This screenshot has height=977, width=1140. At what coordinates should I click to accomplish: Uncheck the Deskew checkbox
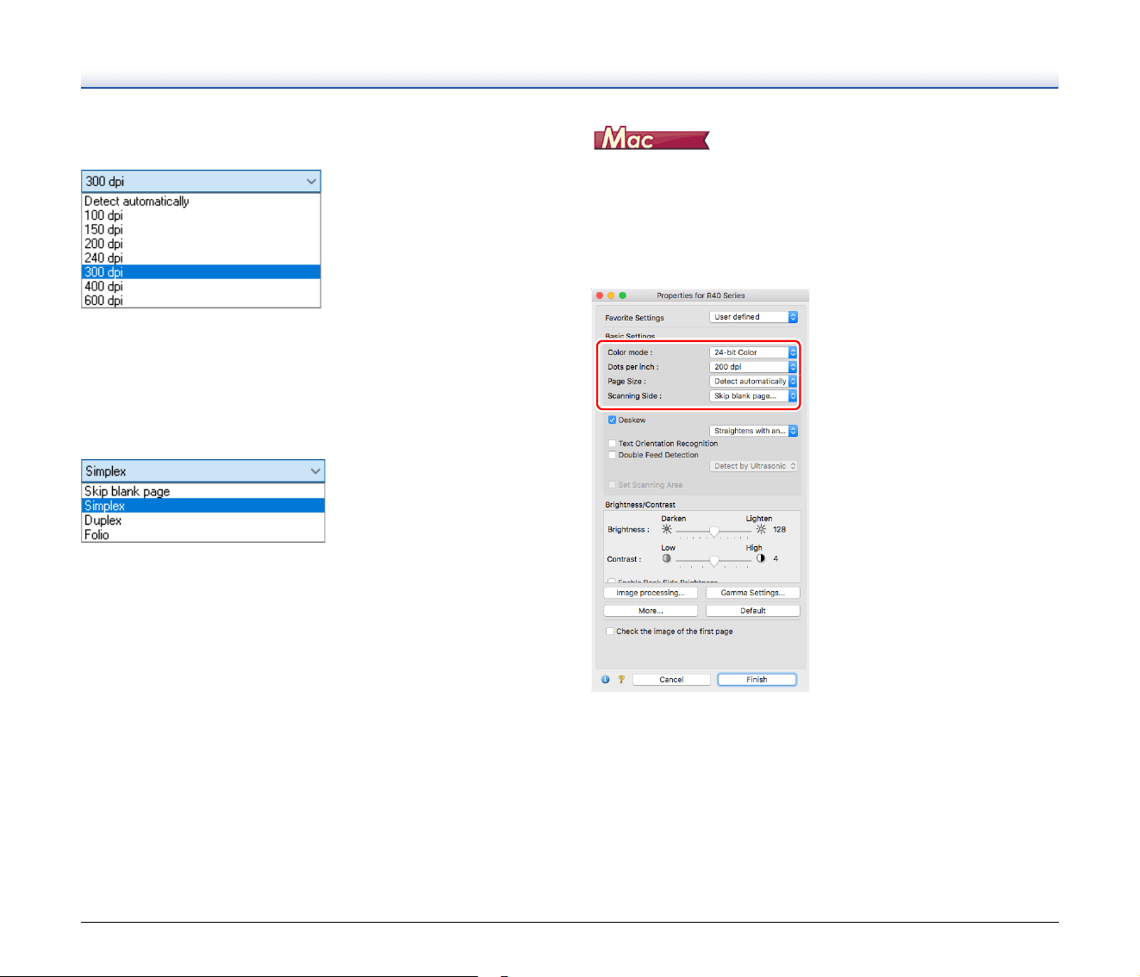click(612, 420)
